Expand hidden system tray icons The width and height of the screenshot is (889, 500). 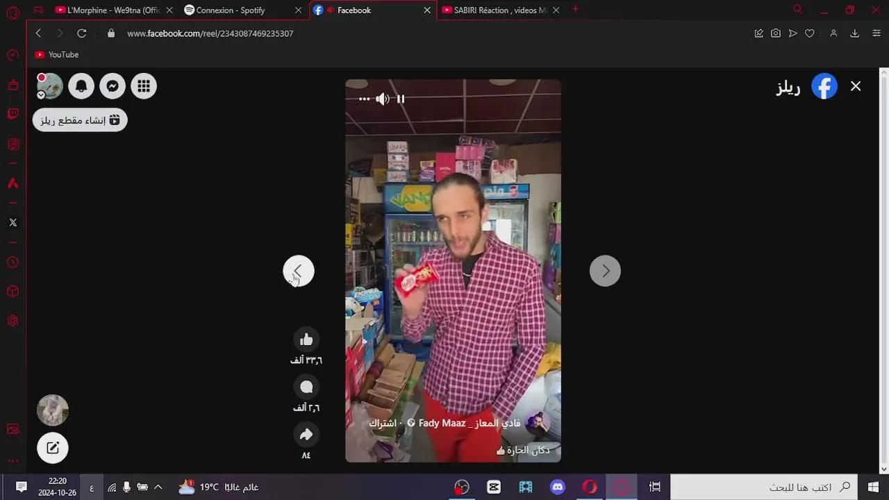point(158,487)
